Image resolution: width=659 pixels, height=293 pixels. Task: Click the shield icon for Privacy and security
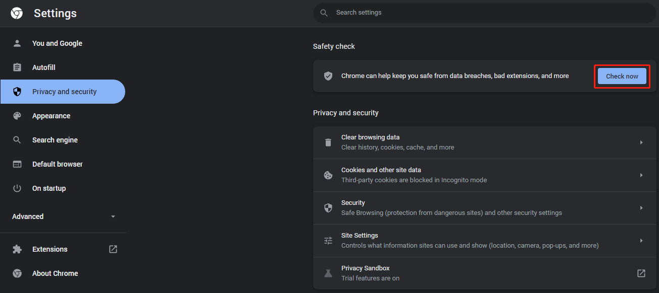(x=17, y=92)
